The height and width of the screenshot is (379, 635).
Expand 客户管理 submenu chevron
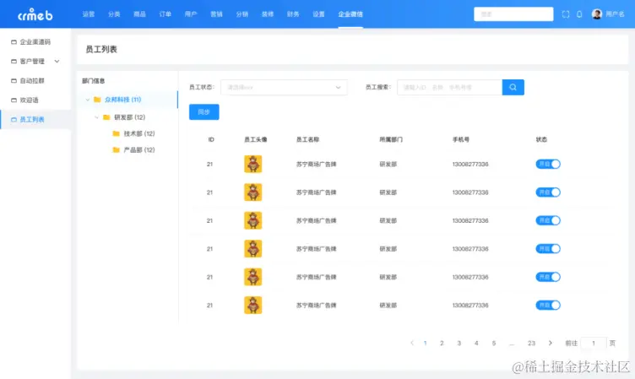tap(57, 62)
